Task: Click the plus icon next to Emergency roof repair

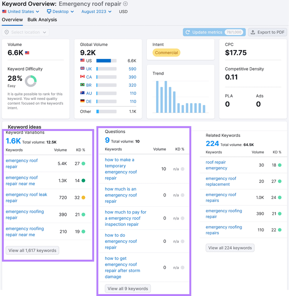Action: click(x=125, y=4)
